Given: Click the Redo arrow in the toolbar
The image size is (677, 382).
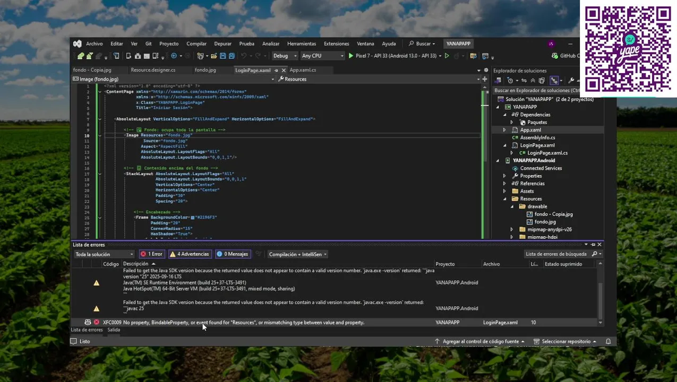Looking at the screenshot, I should tap(258, 56).
